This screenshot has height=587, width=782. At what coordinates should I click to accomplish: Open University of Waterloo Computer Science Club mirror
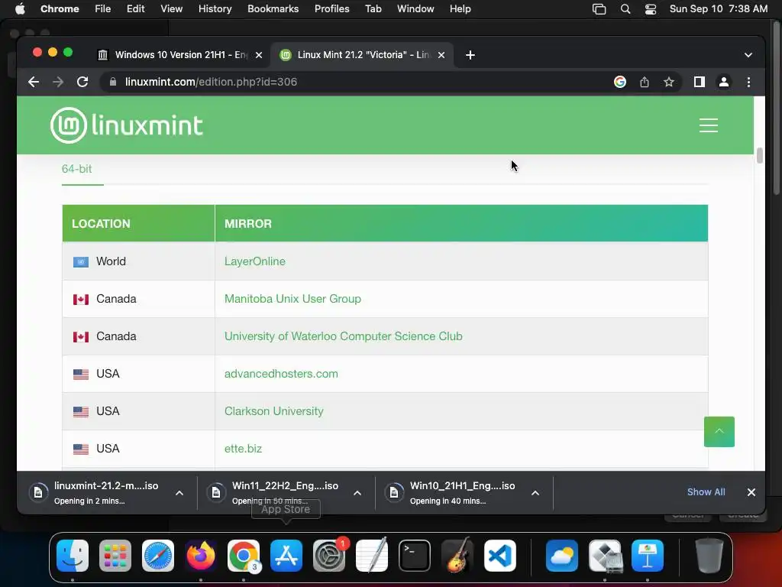[343, 336]
